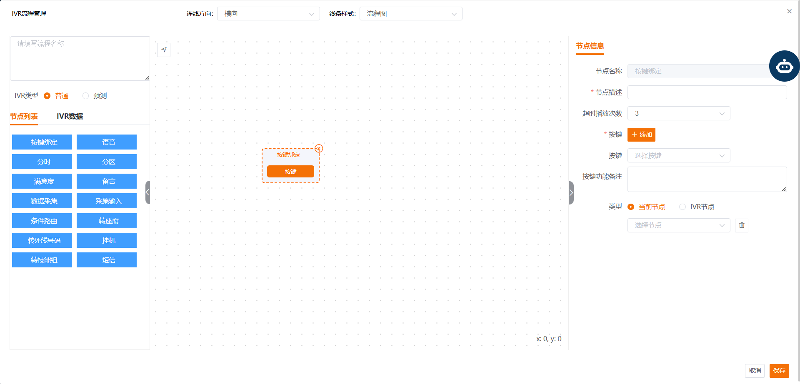Switch to the IVR数据 tab
This screenshot has width=800, height=384.
coord(70,116)
